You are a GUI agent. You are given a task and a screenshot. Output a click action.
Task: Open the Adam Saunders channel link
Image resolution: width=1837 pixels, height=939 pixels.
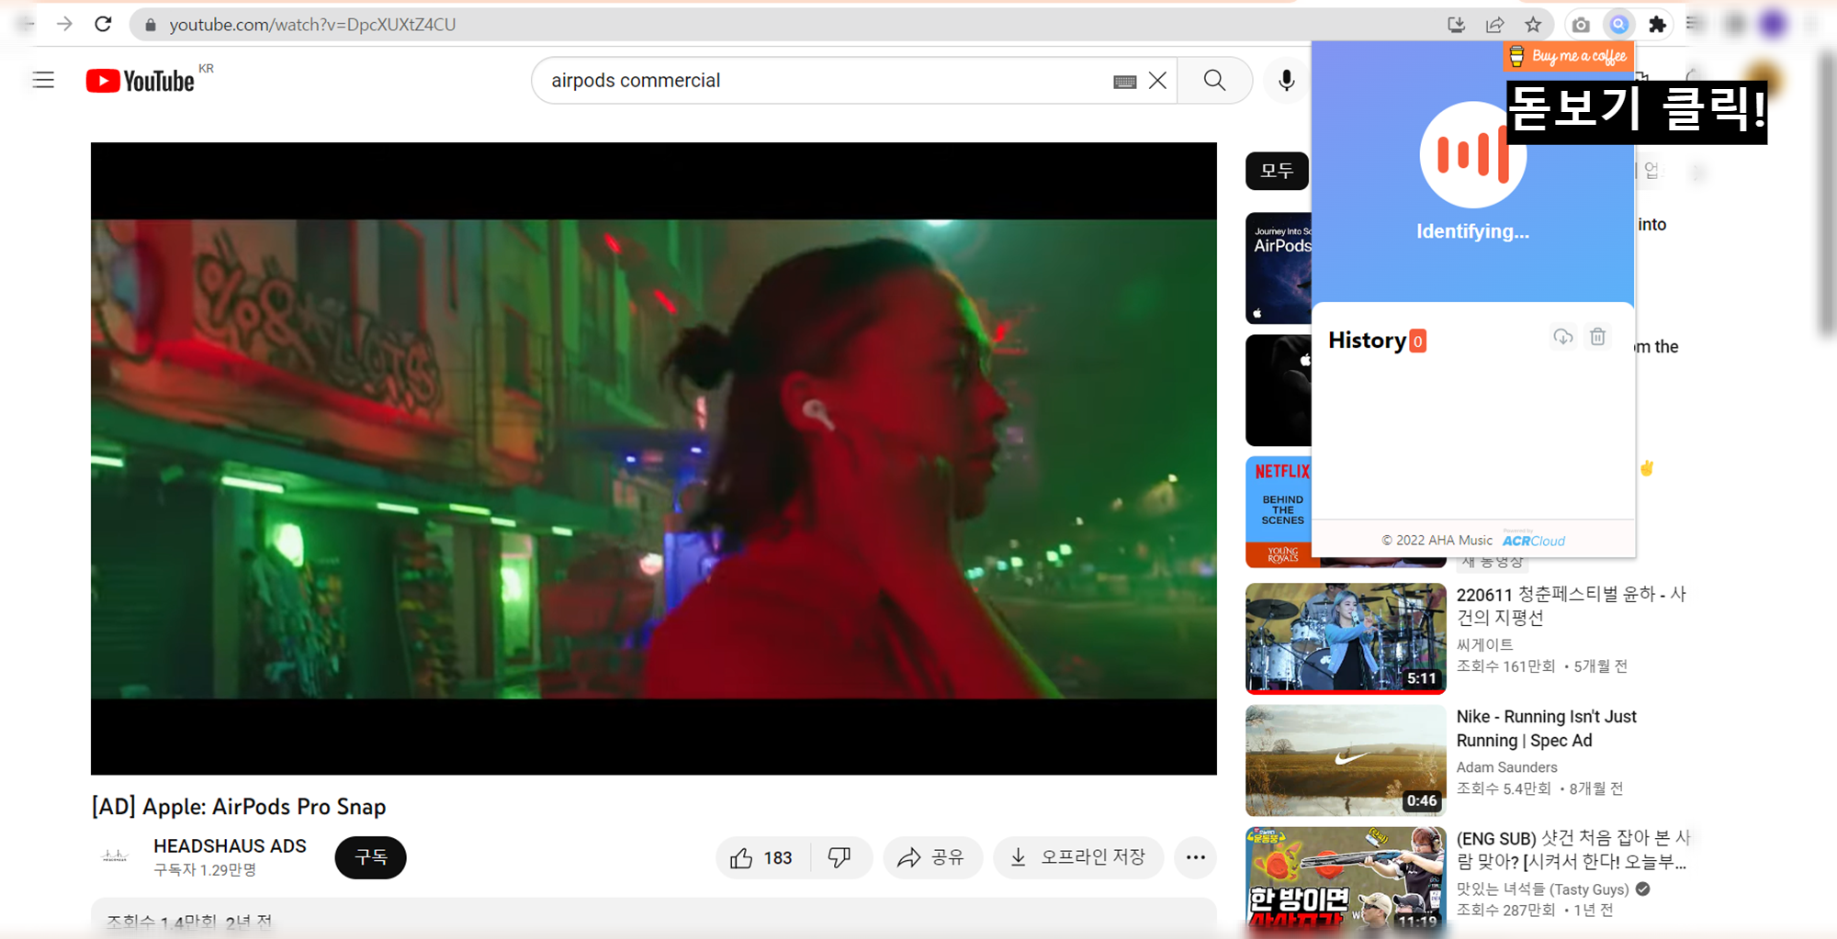coord(1506,767)
